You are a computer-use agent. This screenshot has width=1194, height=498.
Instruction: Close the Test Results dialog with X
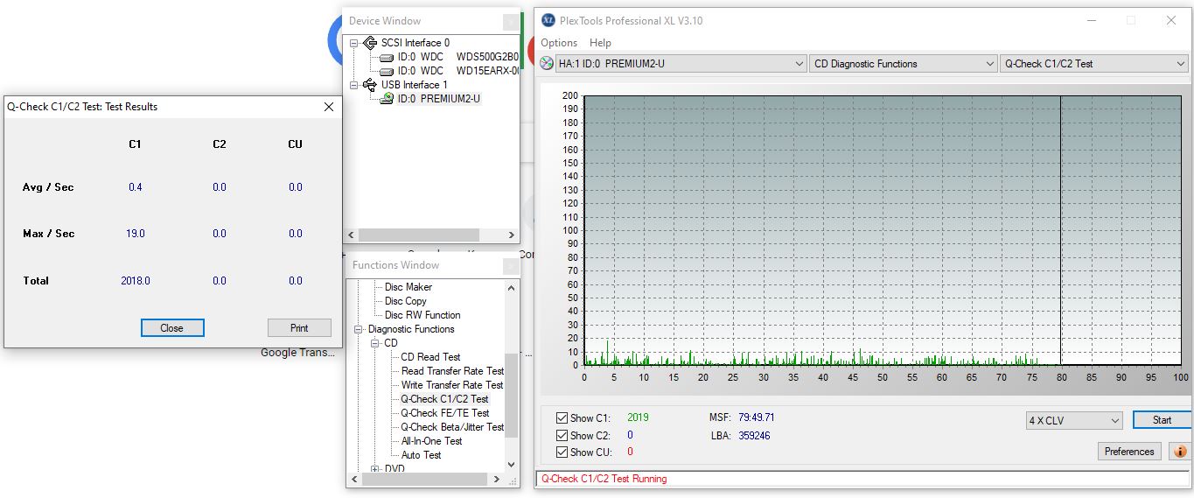pyautogui.click(x=329, y=107)
